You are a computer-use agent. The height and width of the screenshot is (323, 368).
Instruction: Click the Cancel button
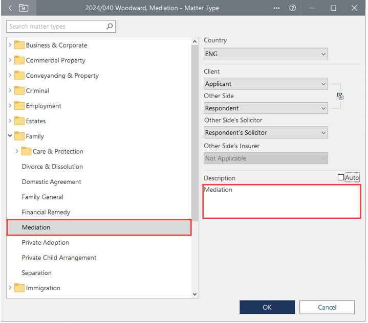point(327,307)
